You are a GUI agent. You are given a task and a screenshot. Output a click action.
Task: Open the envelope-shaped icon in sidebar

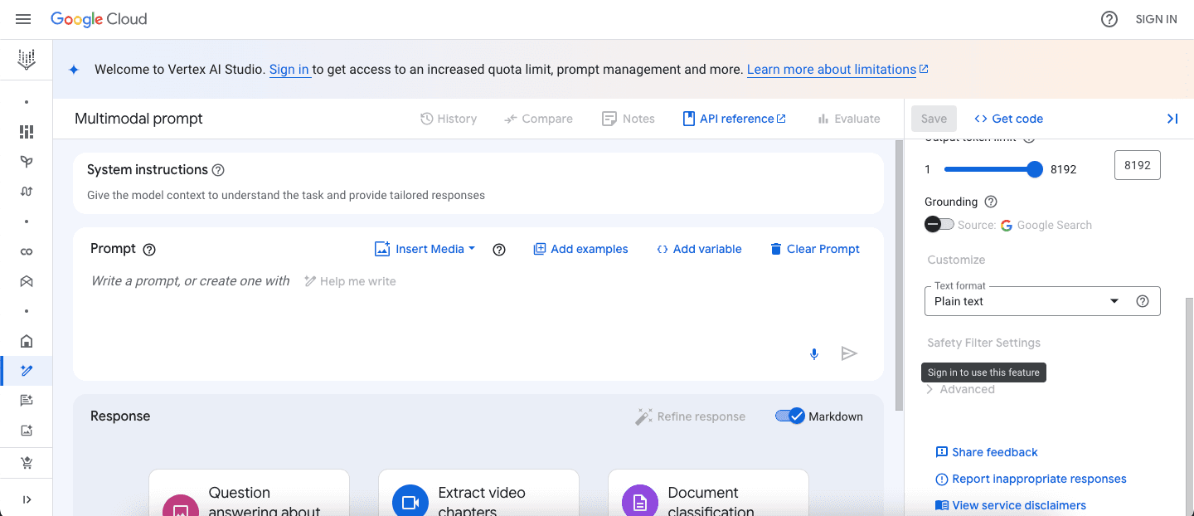pyautogui.click(x=27, y=281)
